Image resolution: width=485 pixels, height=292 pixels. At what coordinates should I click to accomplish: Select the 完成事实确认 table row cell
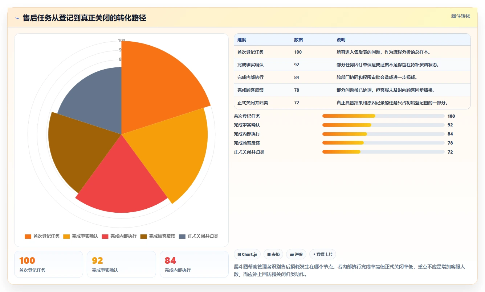[x=250, y=65]
